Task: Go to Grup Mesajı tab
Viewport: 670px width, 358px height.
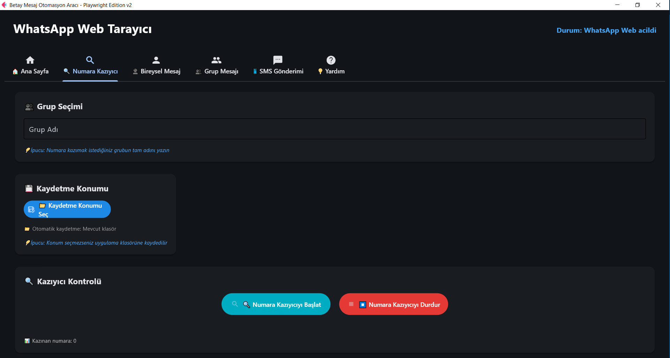Action: (216, 65)
